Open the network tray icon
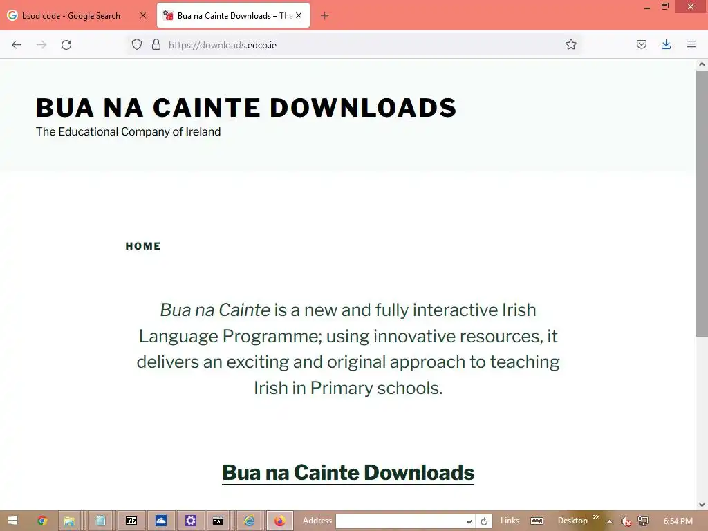This screenshot has height=531, width=708. coord(643,521)
